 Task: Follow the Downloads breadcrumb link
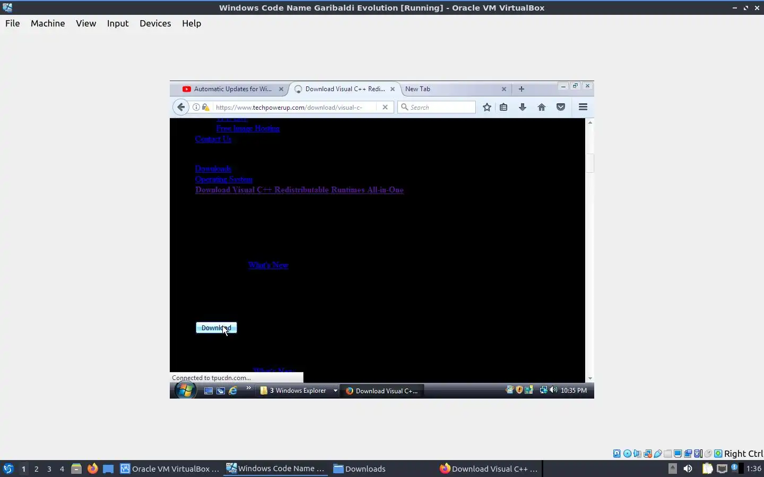point(213,169)
